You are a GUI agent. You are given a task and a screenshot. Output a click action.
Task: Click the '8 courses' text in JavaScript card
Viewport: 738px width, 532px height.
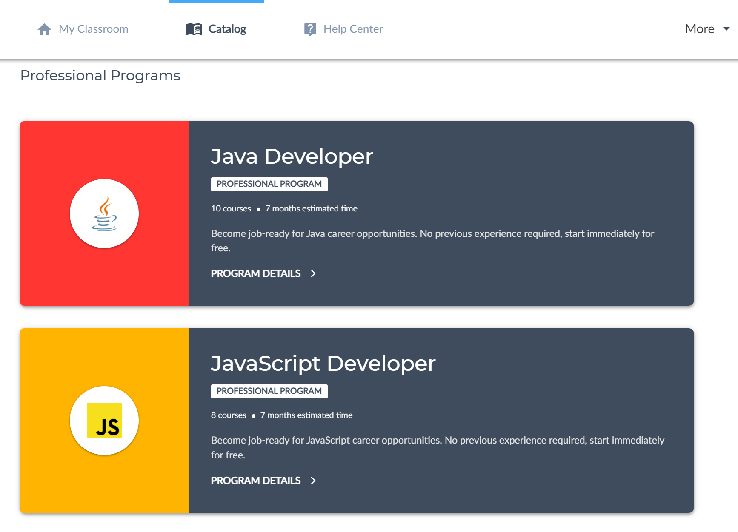coord(229,415)
